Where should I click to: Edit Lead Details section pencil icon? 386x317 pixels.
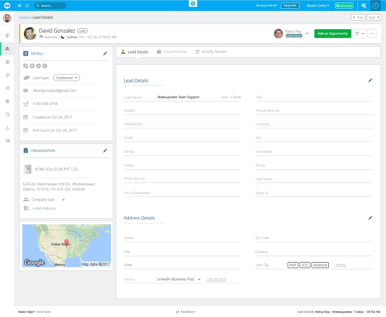pos(370,80)
